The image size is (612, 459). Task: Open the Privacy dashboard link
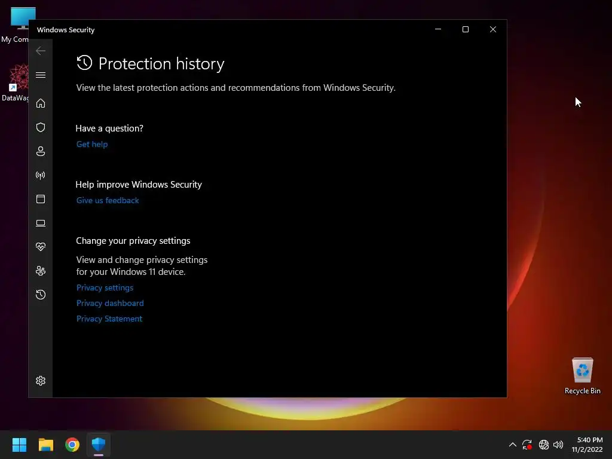[x=110, y=303]
